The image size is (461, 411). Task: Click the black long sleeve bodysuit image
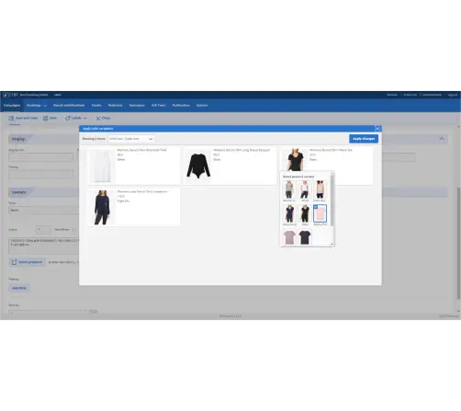point(198,166)
